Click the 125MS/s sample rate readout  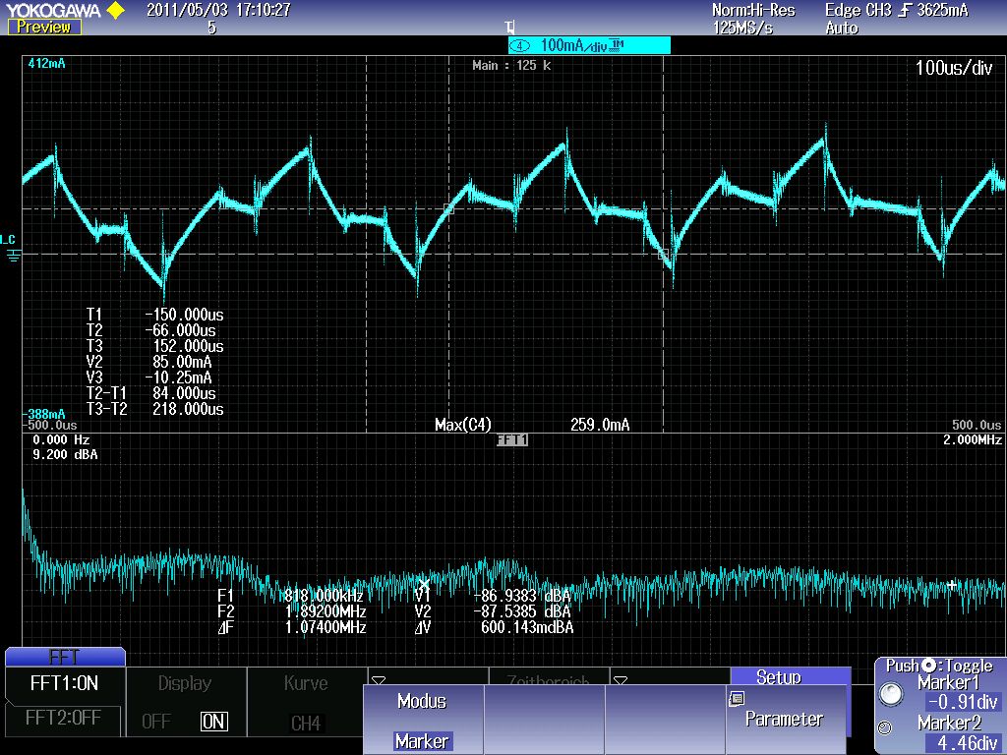click(743, 29)
